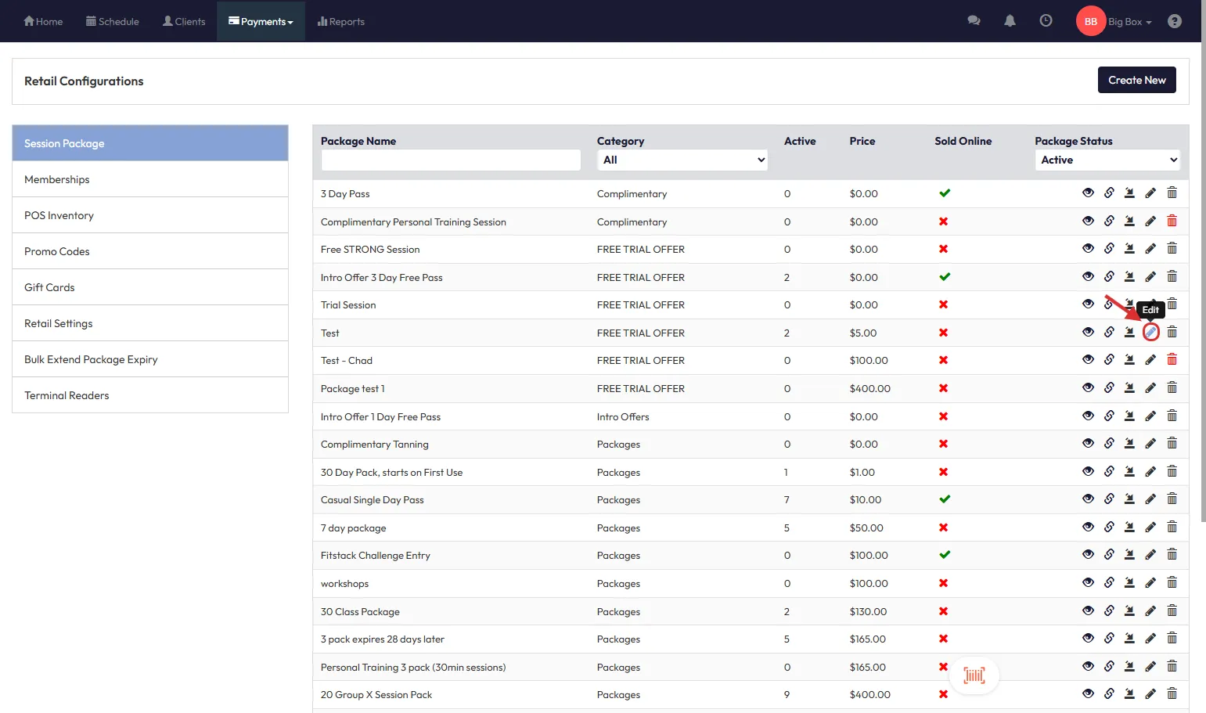Select Memberships in the sidebar
The height and width of the screenshot is (713, 1206).
click(x=57, y=179)
